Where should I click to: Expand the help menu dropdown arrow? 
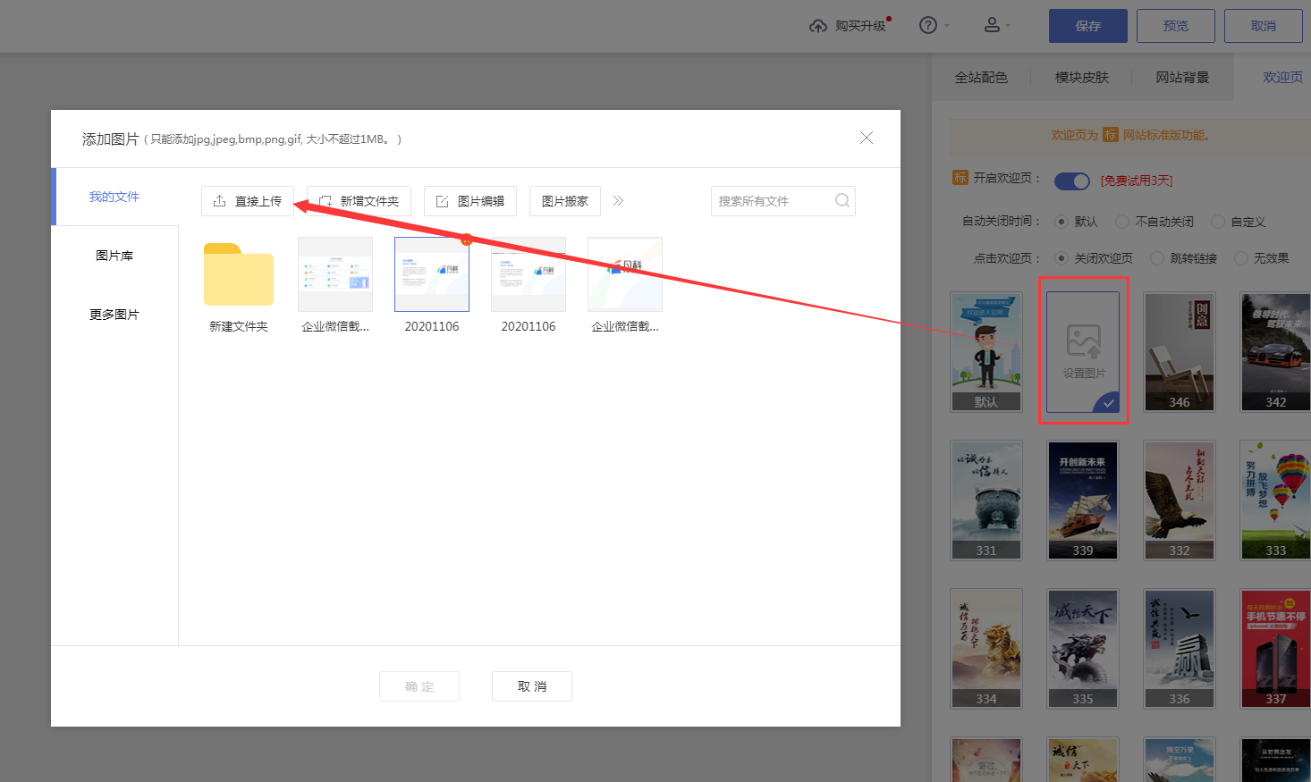[947, 26]
